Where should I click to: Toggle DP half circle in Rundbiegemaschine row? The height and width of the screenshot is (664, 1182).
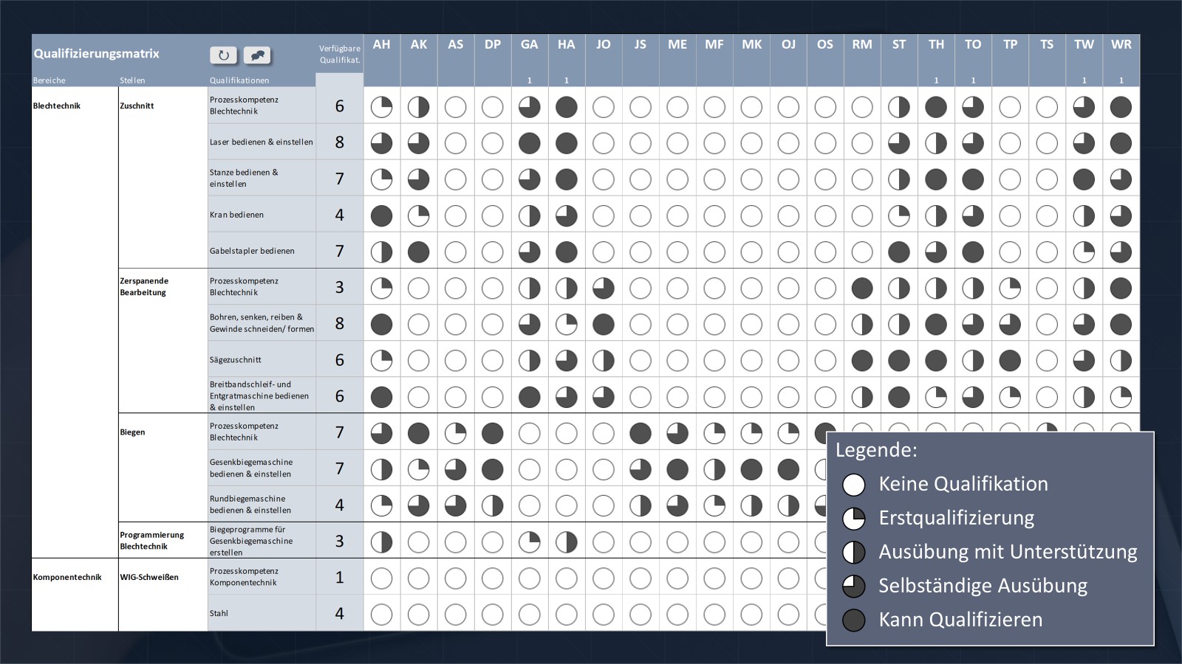point(492,505)
